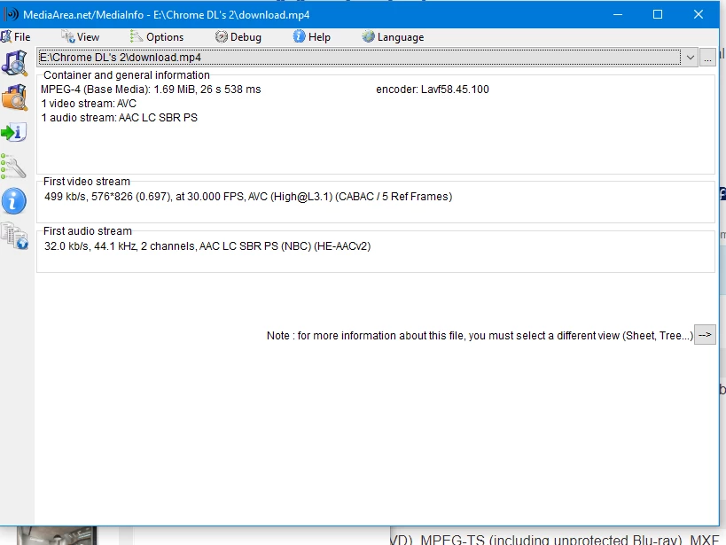Click the 'MPEG-4 (Base Media): 1.69 MiB' line

pos(151,90)
